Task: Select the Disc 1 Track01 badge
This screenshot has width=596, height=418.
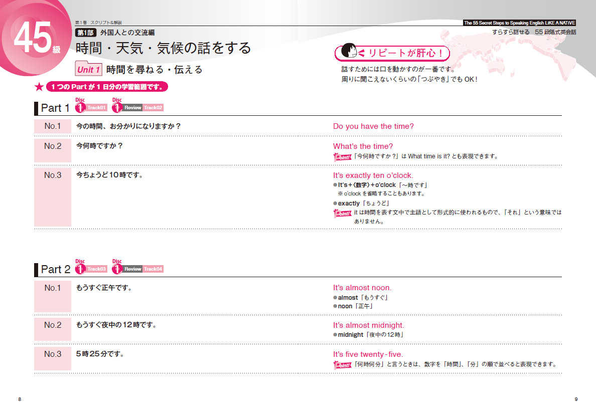Action: pyautogui.click(x=91, y=106)
